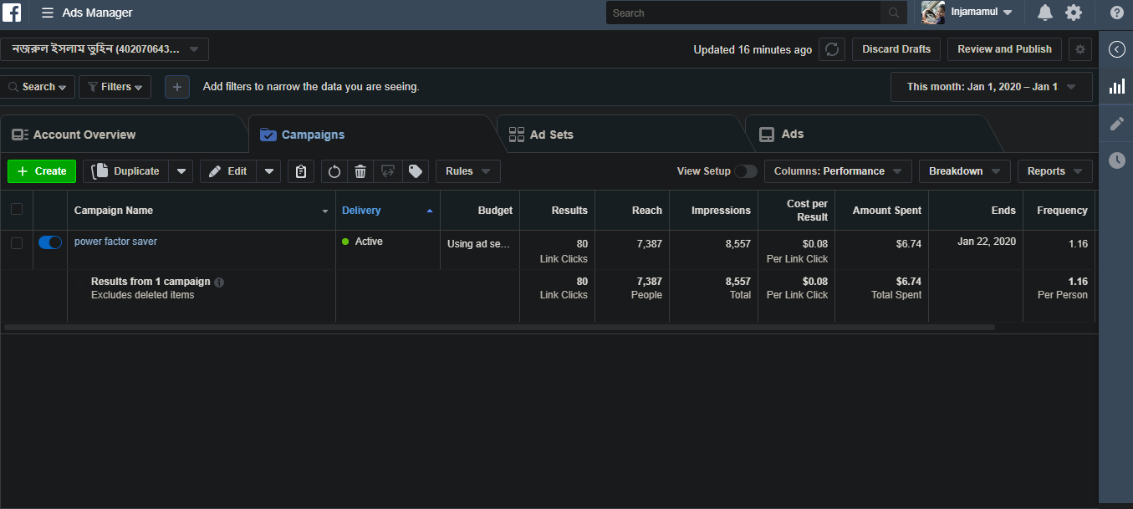
Task: Click the trash delete icon in toolbar
Action: tap(360, 171)
